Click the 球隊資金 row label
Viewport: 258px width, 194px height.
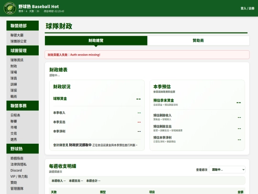[x=60, y=99]
